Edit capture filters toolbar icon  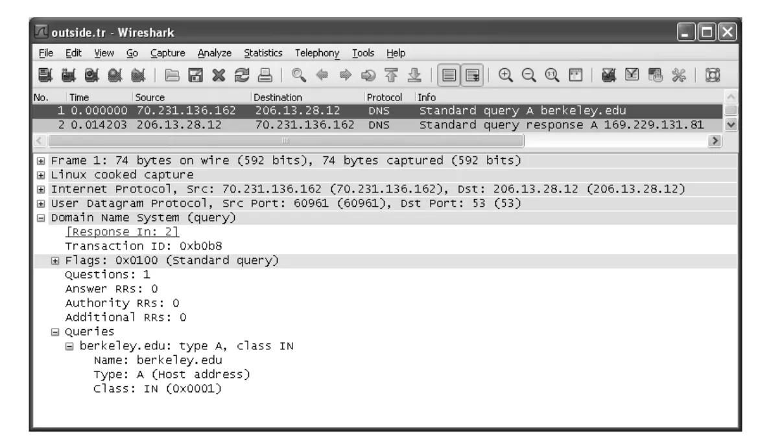point(609,75)
